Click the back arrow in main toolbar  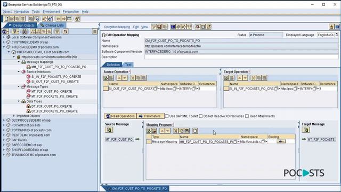58,19
